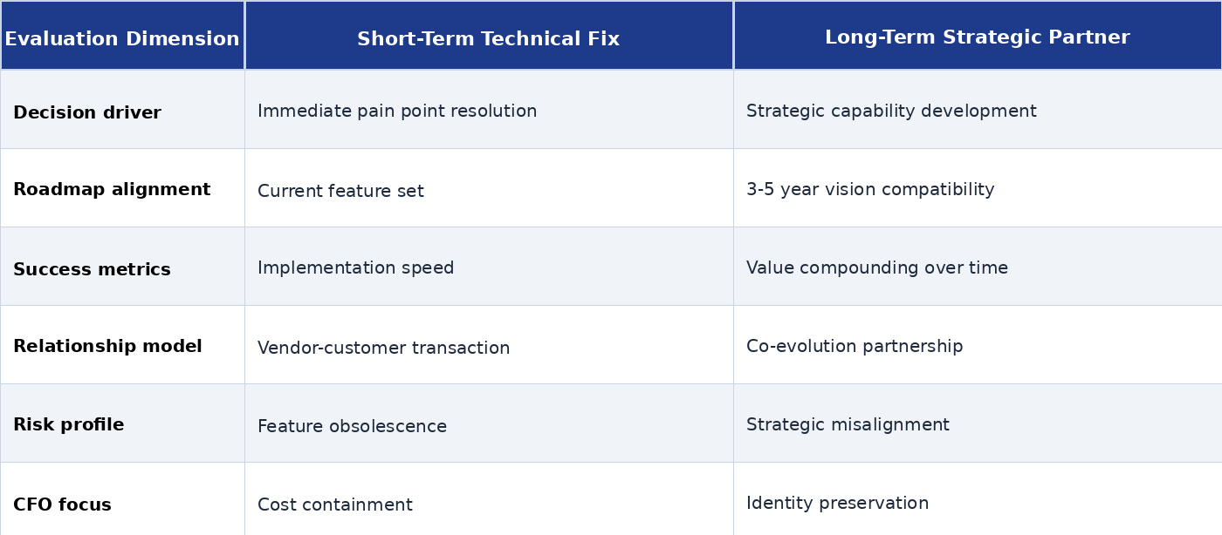Image resolution: width=1222 pixels, height=535 pixels.
Task: Select the Roadmap alignment row label
Action: pyautogui.click(x=112, y=190)
